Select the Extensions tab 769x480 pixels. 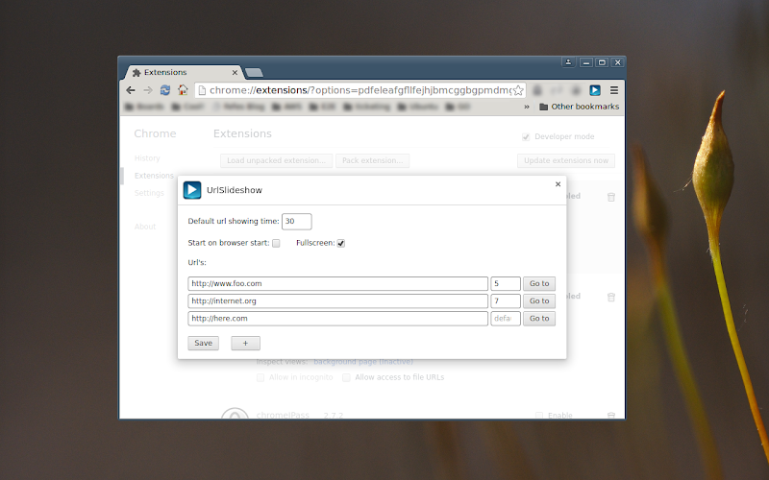tap(182, 73)
